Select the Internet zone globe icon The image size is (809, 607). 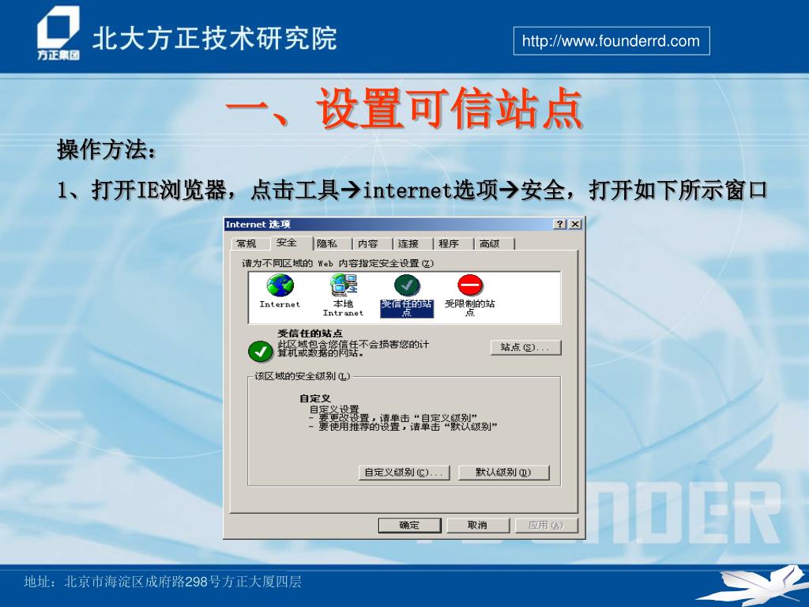pos(280,285)
